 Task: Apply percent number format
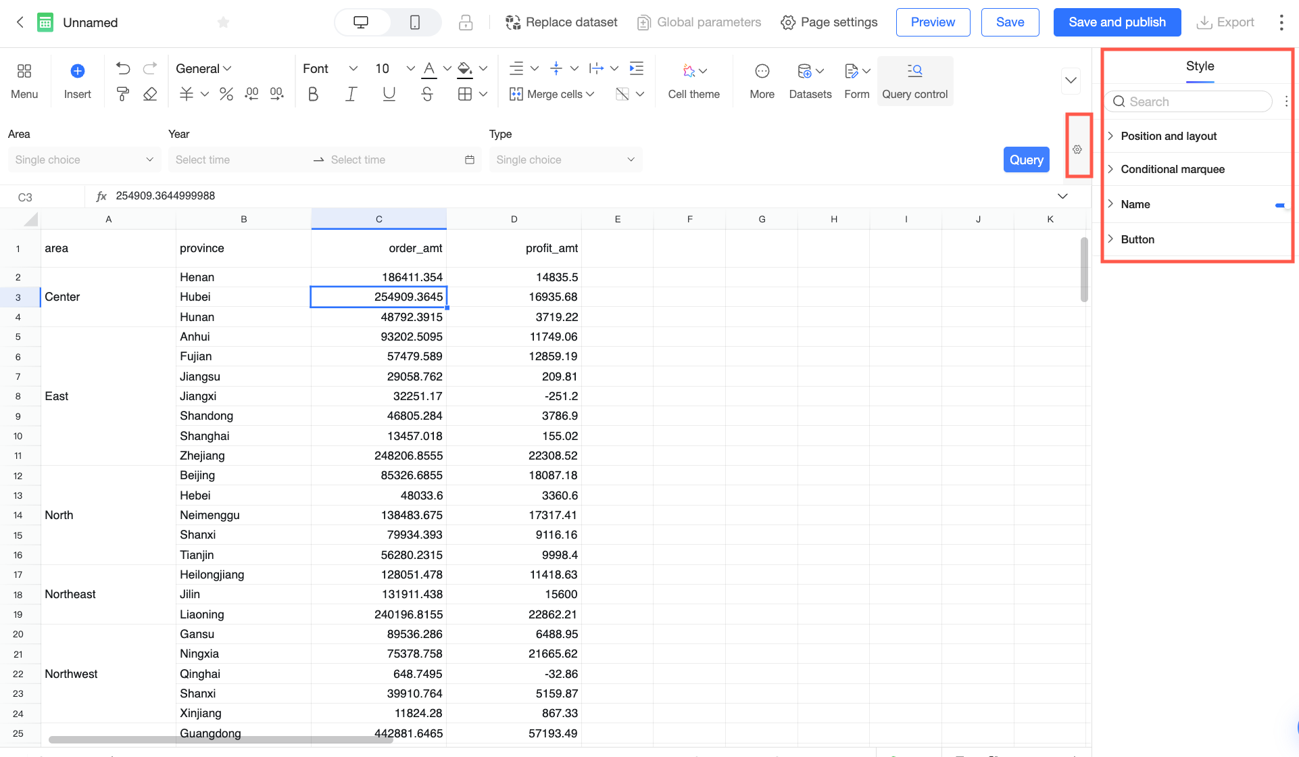(226, 94)
